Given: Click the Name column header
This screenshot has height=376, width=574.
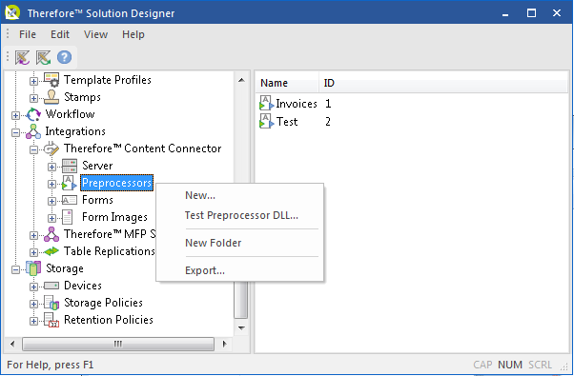Looking at the screenshot, I should click(x=287, y=84).
